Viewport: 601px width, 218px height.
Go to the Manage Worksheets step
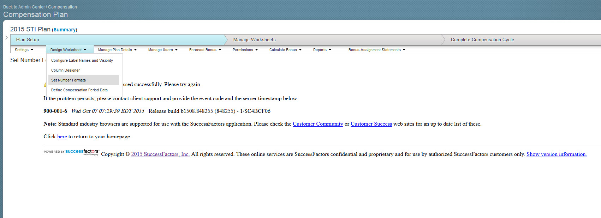tap(334, 40)
